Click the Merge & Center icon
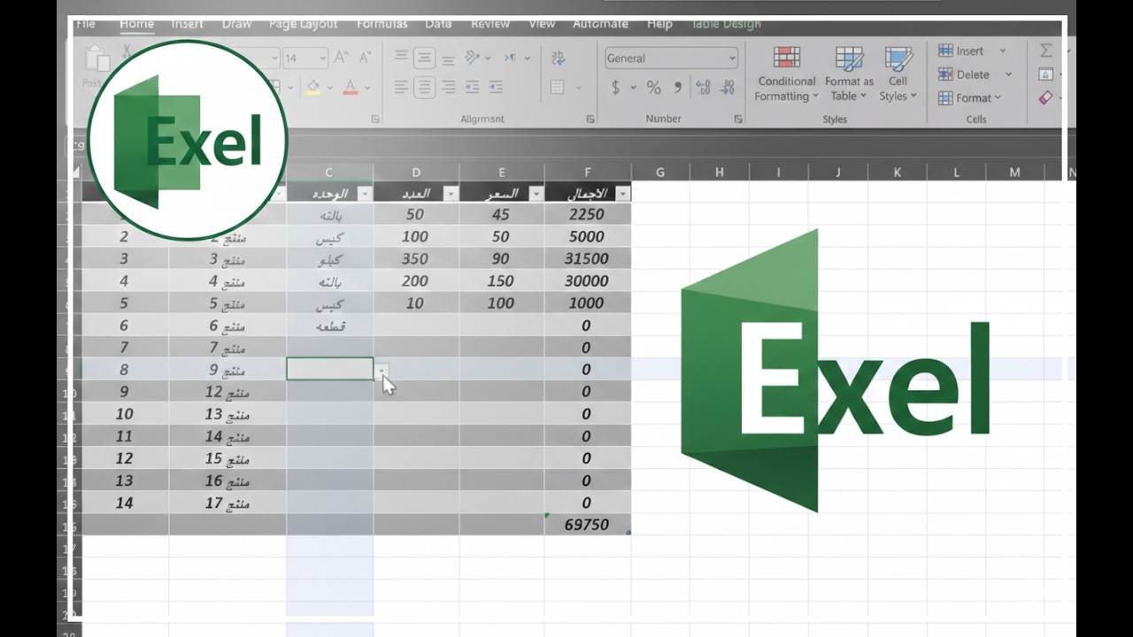The width and height of the screenshot is (1133, 637). tap(558, 87)
